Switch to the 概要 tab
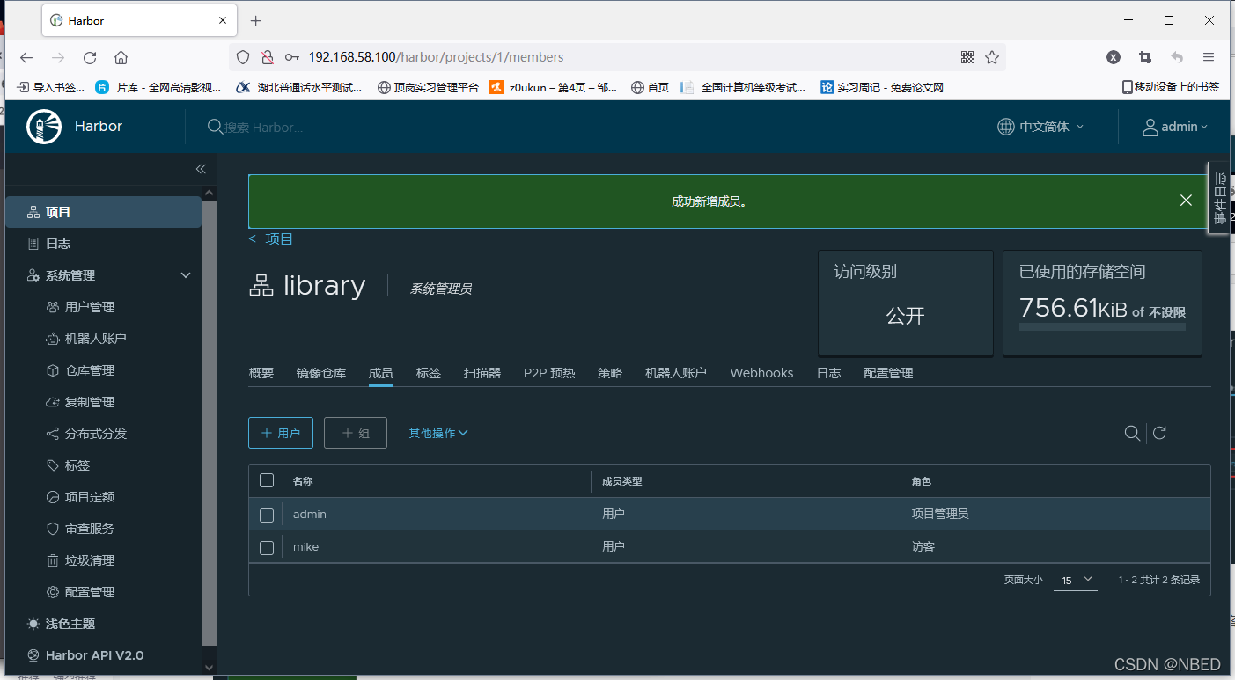 click(x=261, y=373)
